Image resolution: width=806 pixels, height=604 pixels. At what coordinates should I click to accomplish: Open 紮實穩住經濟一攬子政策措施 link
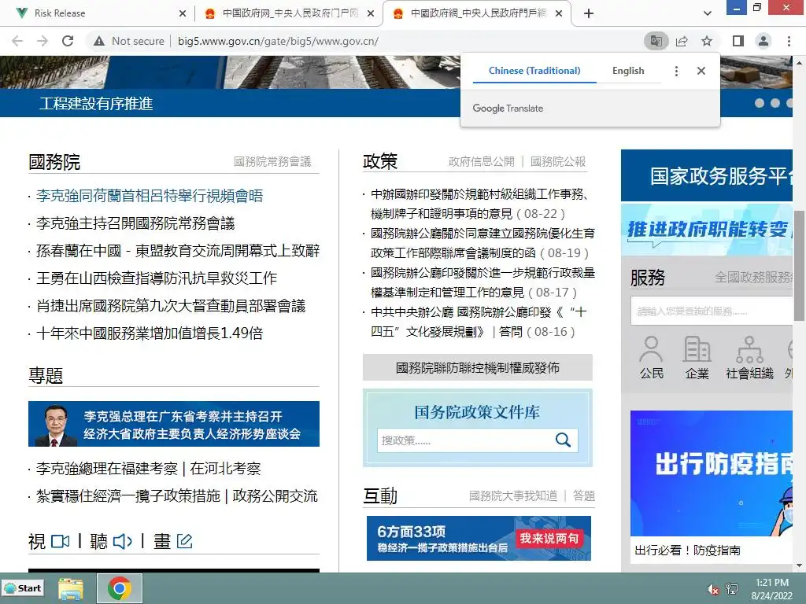pos(128,496)
